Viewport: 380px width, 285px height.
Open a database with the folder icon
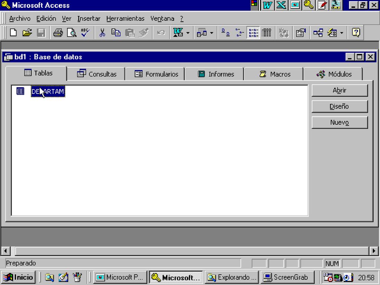[27, 33]
